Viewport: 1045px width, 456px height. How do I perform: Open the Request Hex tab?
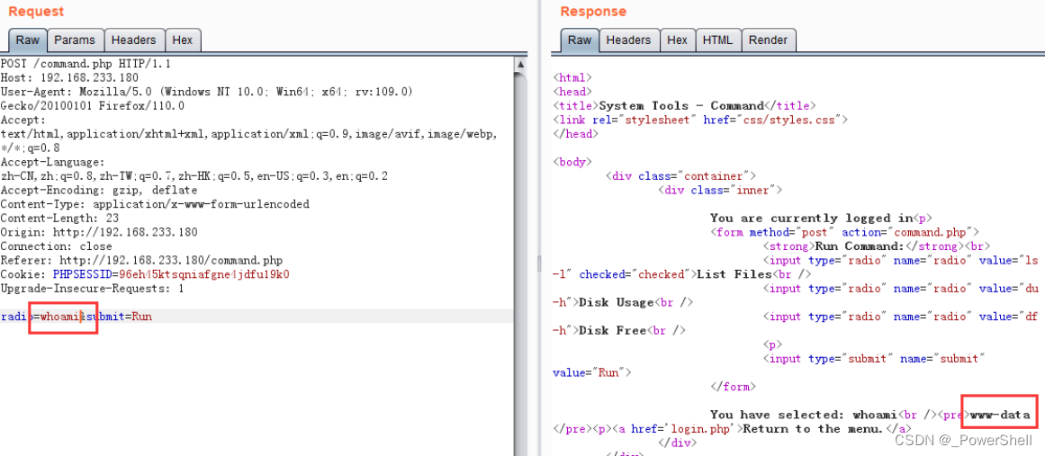pyautogui.click(x=182, y=40)
